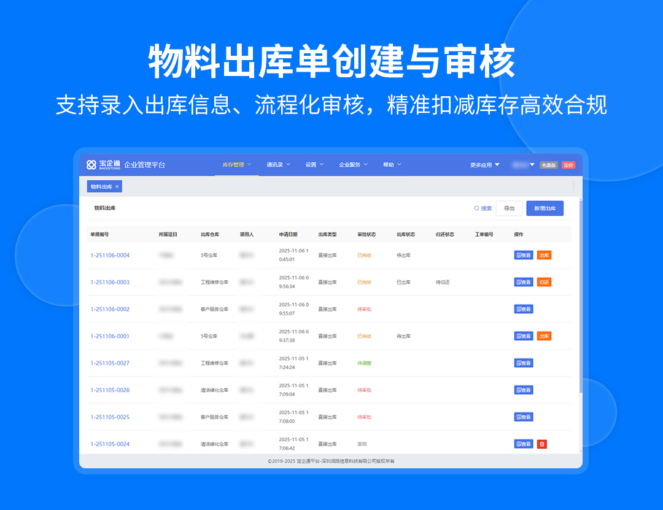View order 1-251105-0027 via 查看
Image resolution: width=663 pixels, height=510 pixels.
click(x=524, y=363)
